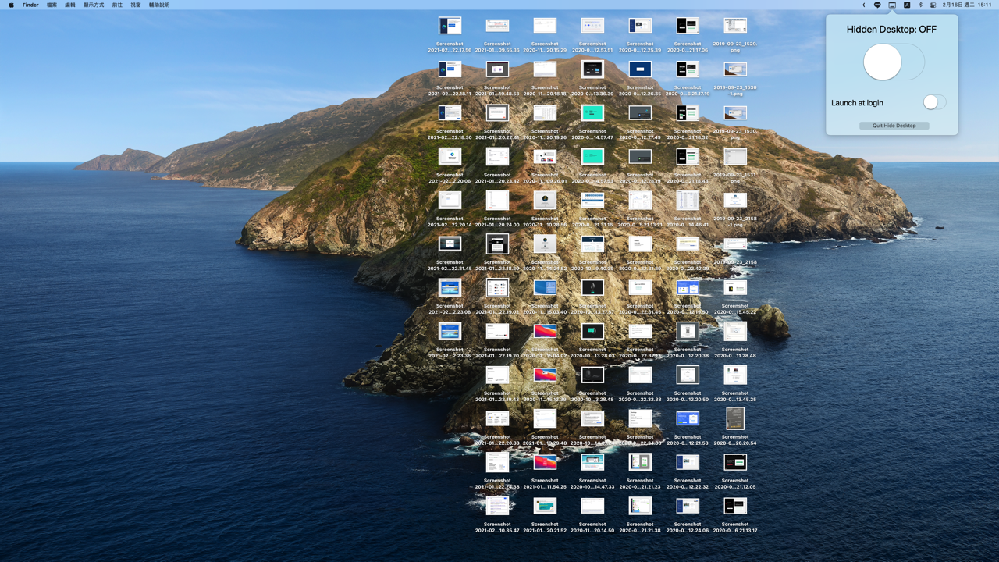999x562 pixels.
Task: Click the Bluetooth menu bar icon
Action: click(920, 5)
